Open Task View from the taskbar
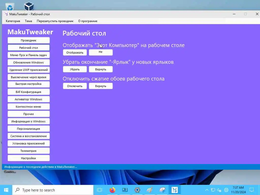Screen dimensions: 260x195 pos(100,190)
